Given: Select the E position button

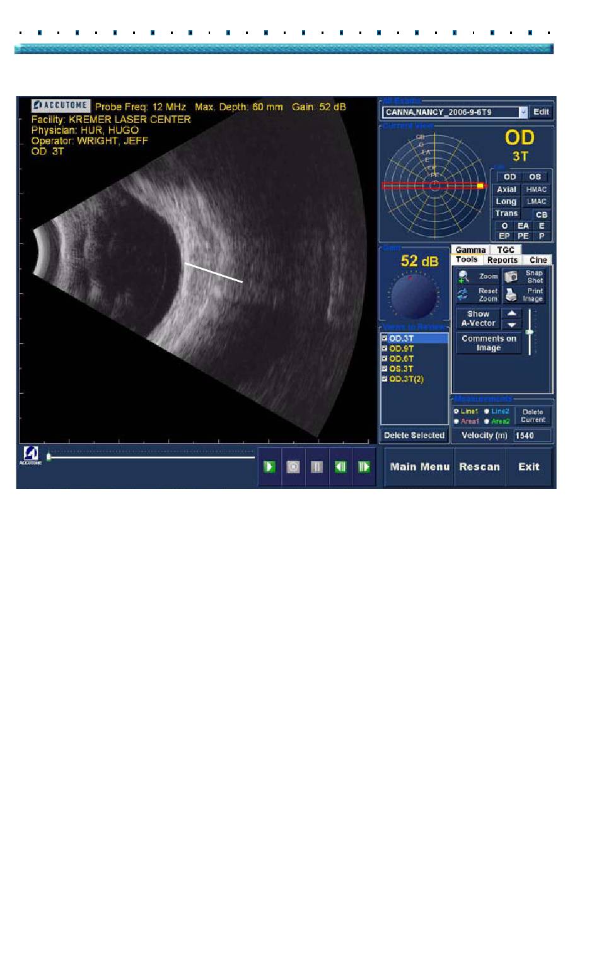Looking at the screenshot, I should click(x=542, y=226).
